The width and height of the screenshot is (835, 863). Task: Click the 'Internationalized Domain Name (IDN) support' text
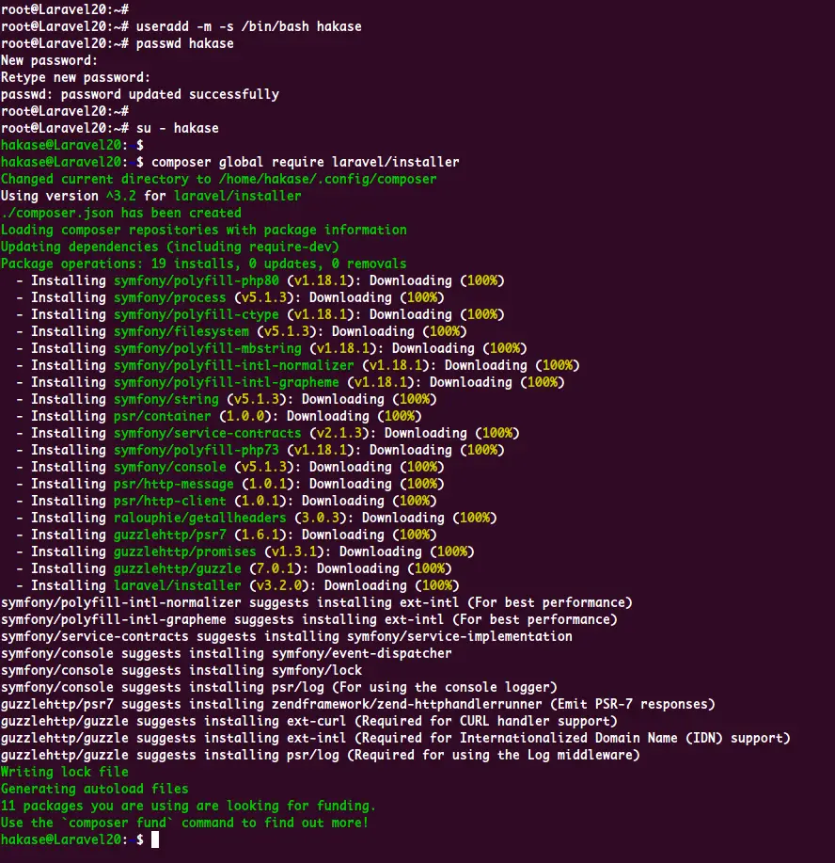[x=625, y=739]
